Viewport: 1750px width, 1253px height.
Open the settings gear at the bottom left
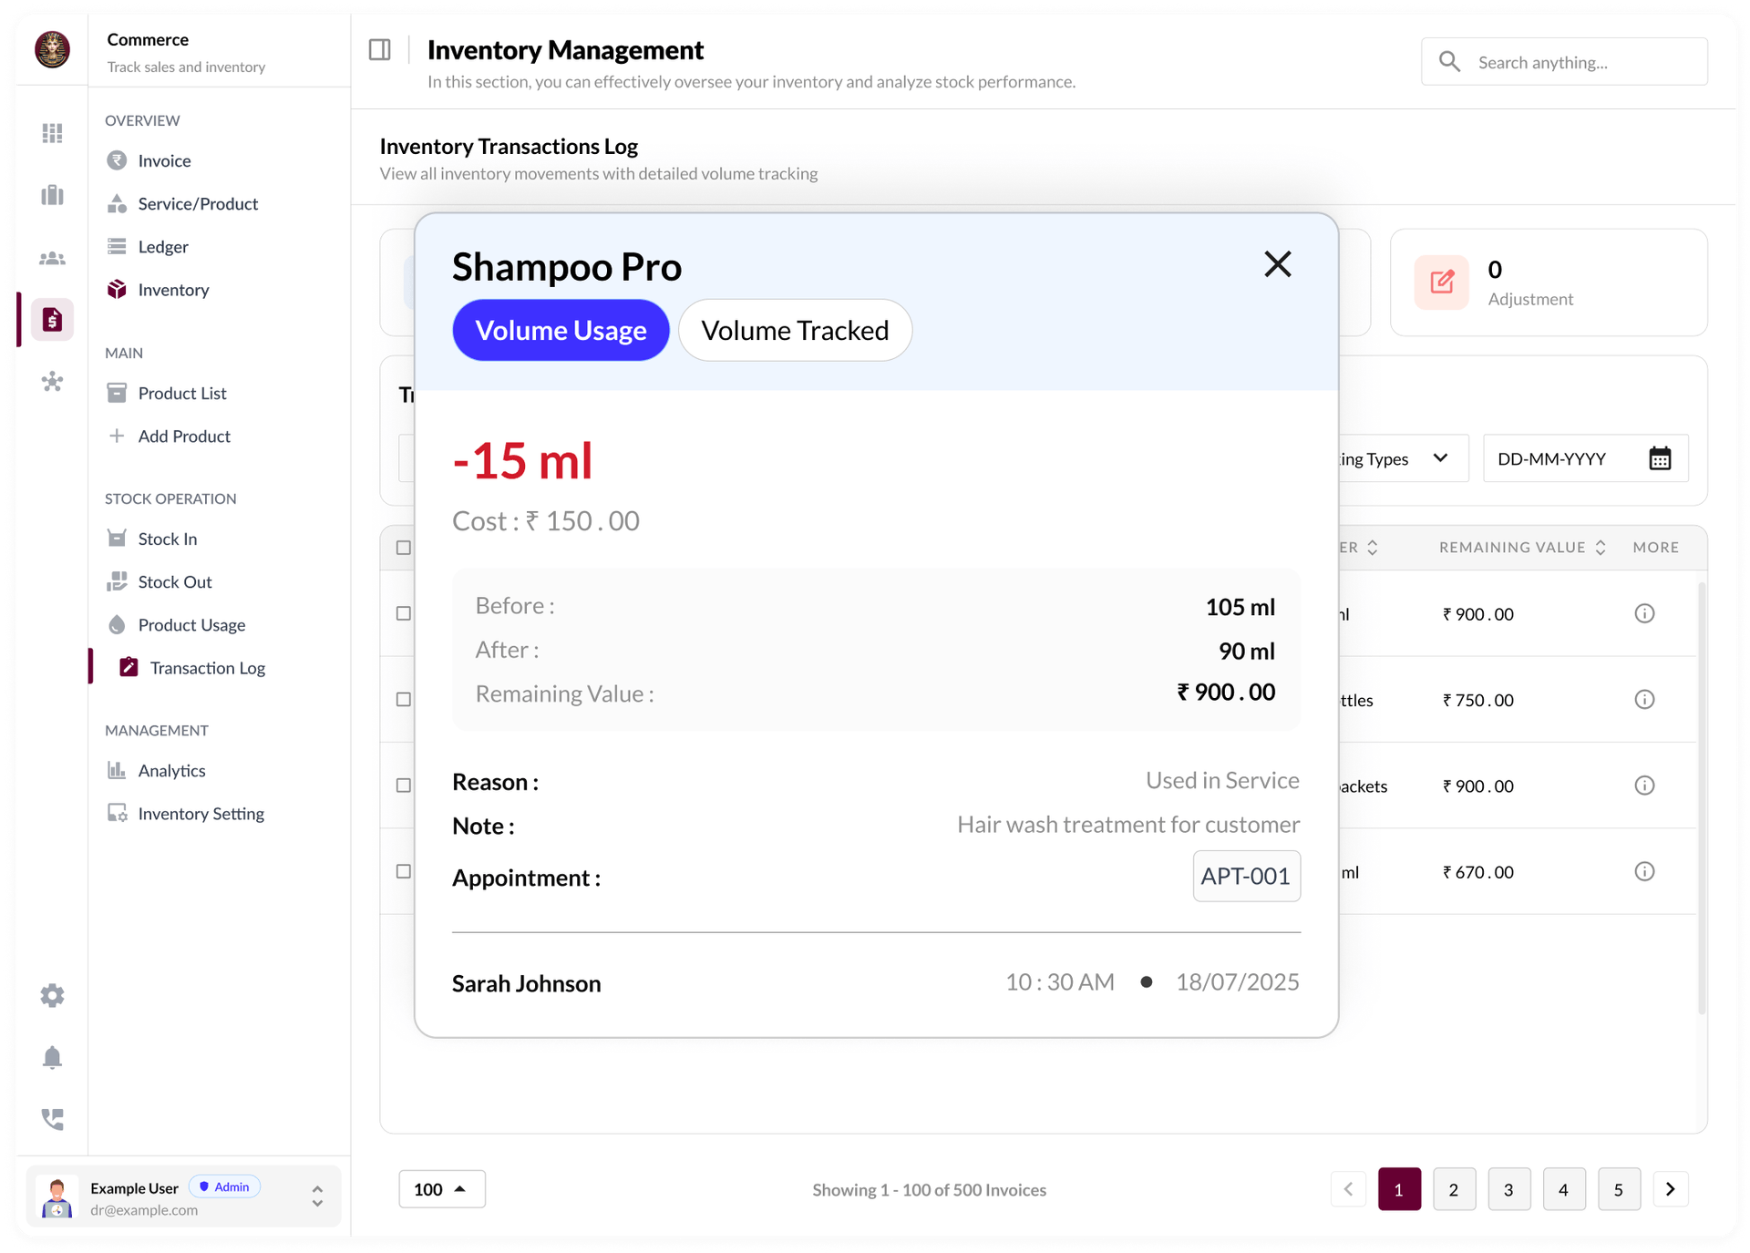pyautogui.click(x=52, y=995)
